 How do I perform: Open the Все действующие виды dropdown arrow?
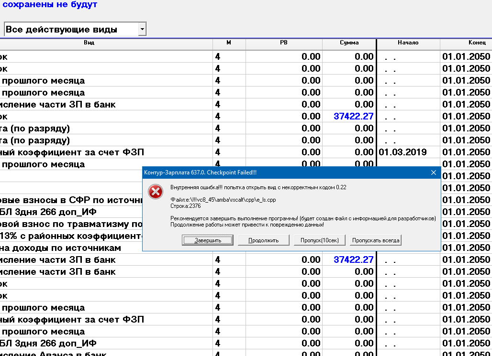pyautogui.click(x=142, y=29)
